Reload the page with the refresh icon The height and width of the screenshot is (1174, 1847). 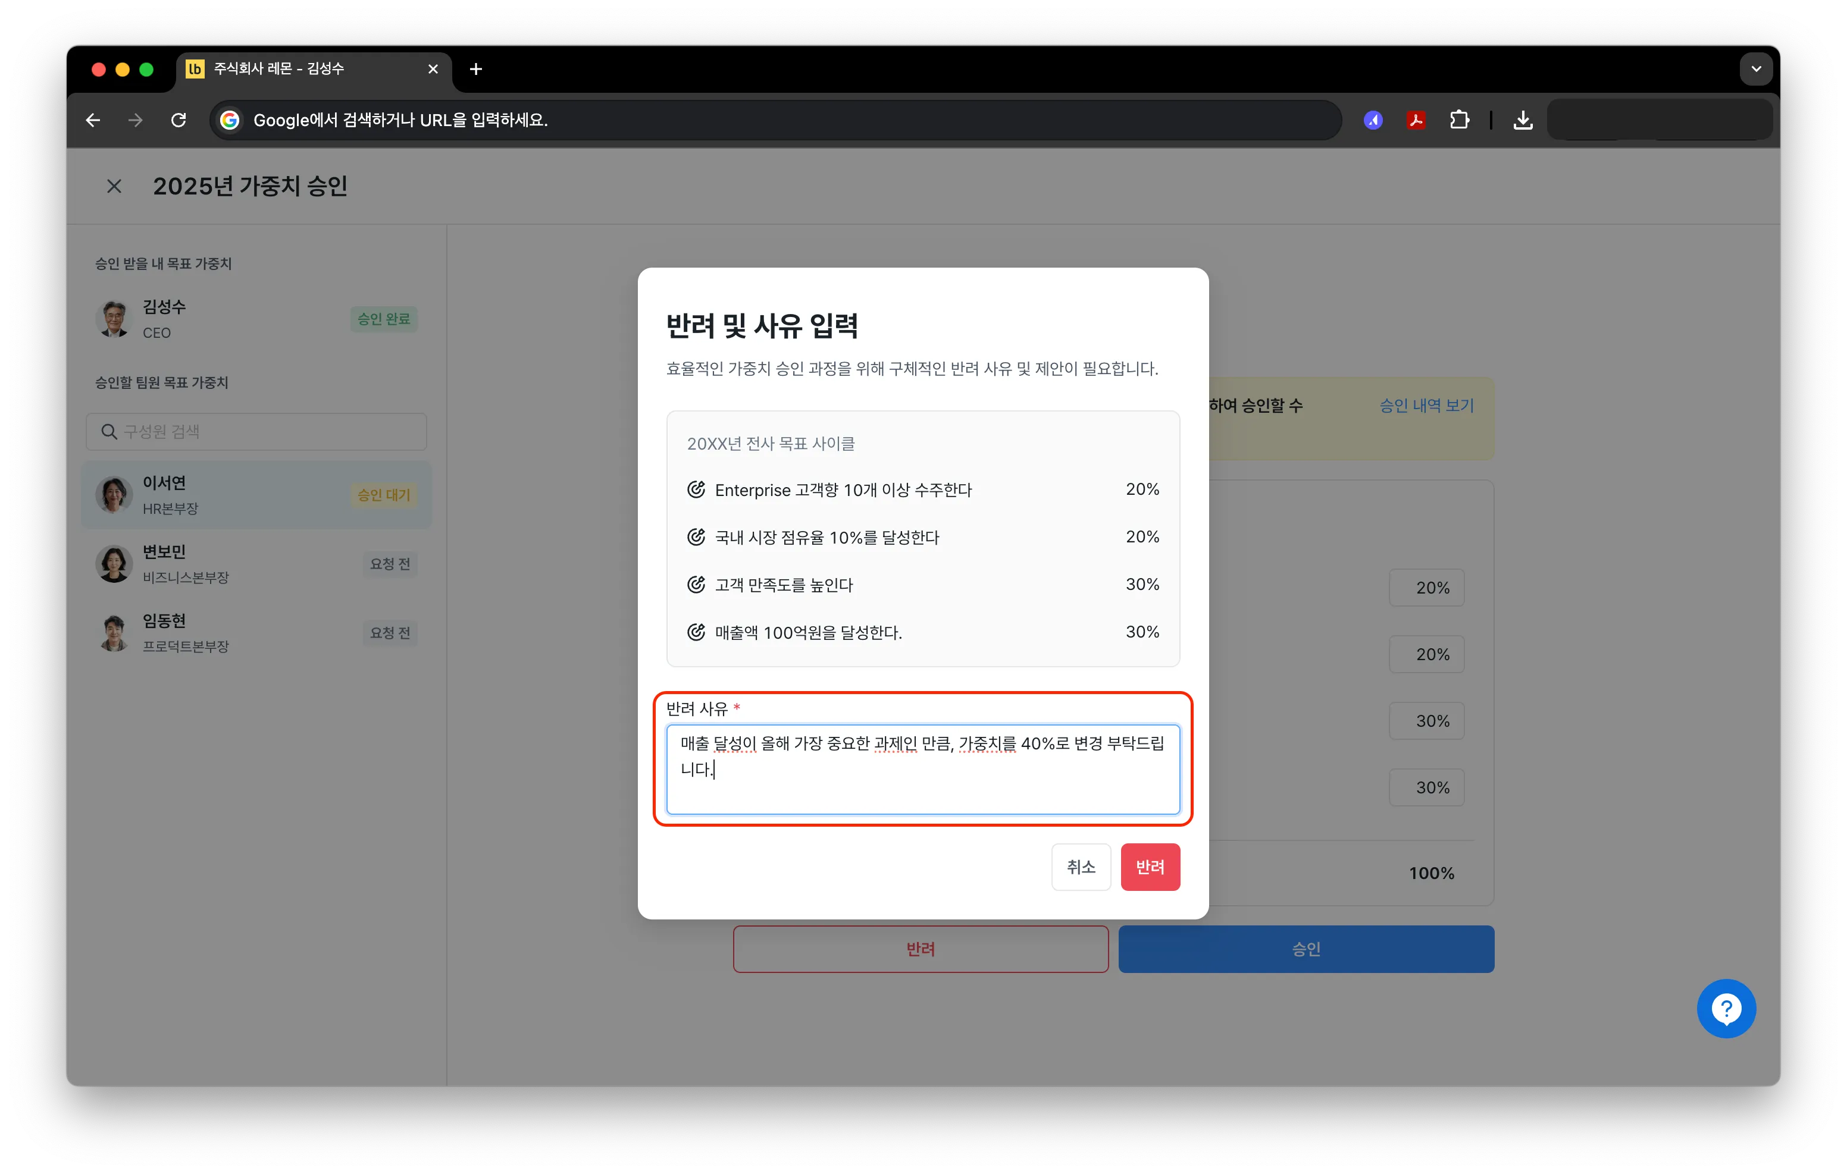point(179,120)
